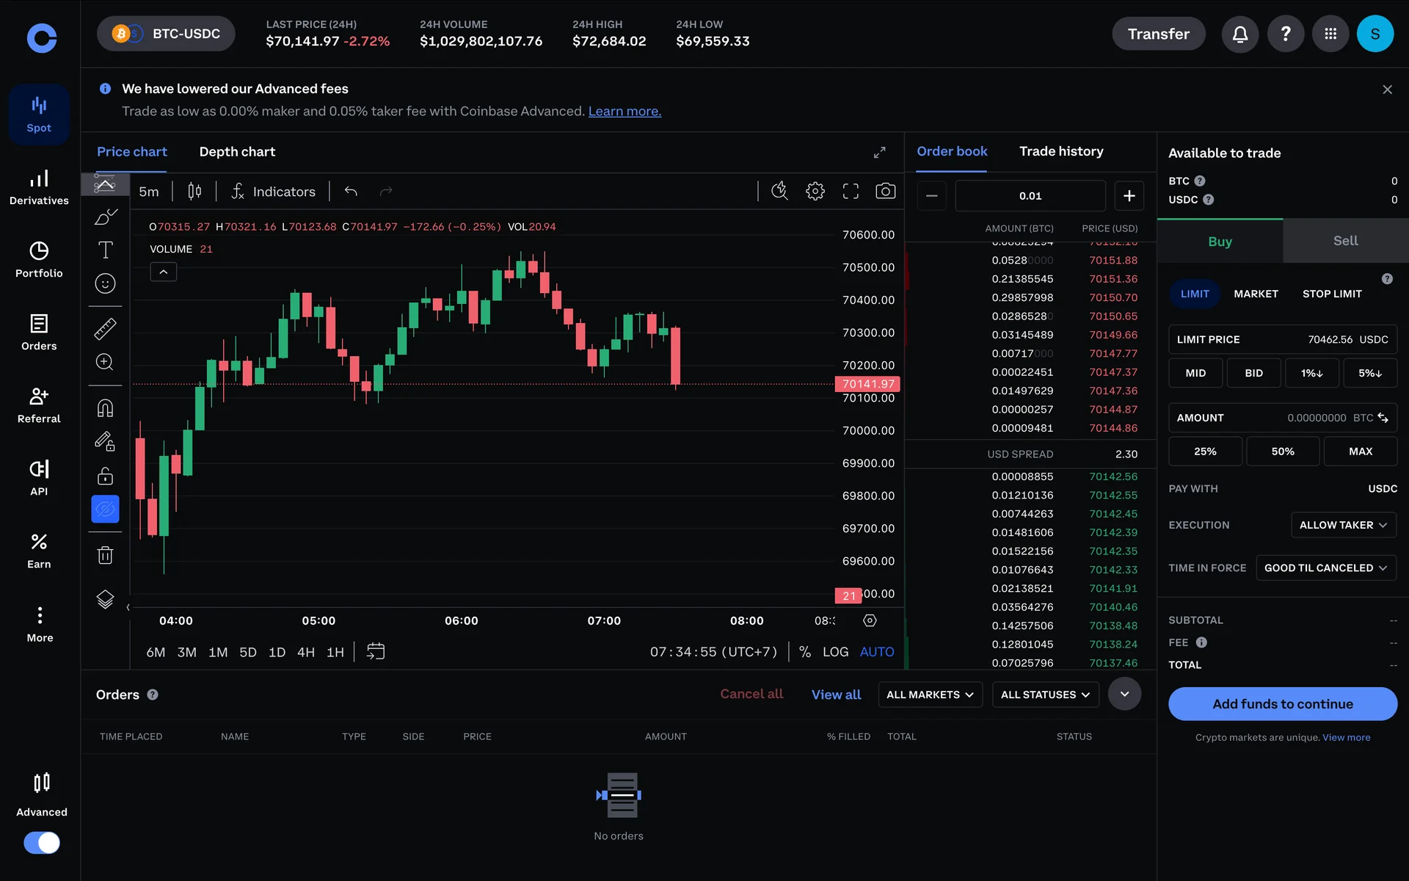1409x881 pixels.
Task: Open the Learn more fees link
Action: click(625, 112)
